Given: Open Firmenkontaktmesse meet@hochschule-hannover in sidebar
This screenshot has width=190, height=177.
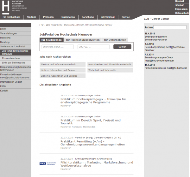Looking at the screenshot, I should coord(16,76).
